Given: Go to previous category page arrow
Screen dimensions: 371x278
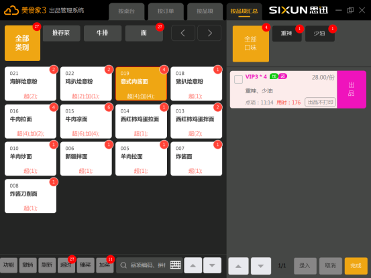Looking at the screenshot, I should (183, 33).
